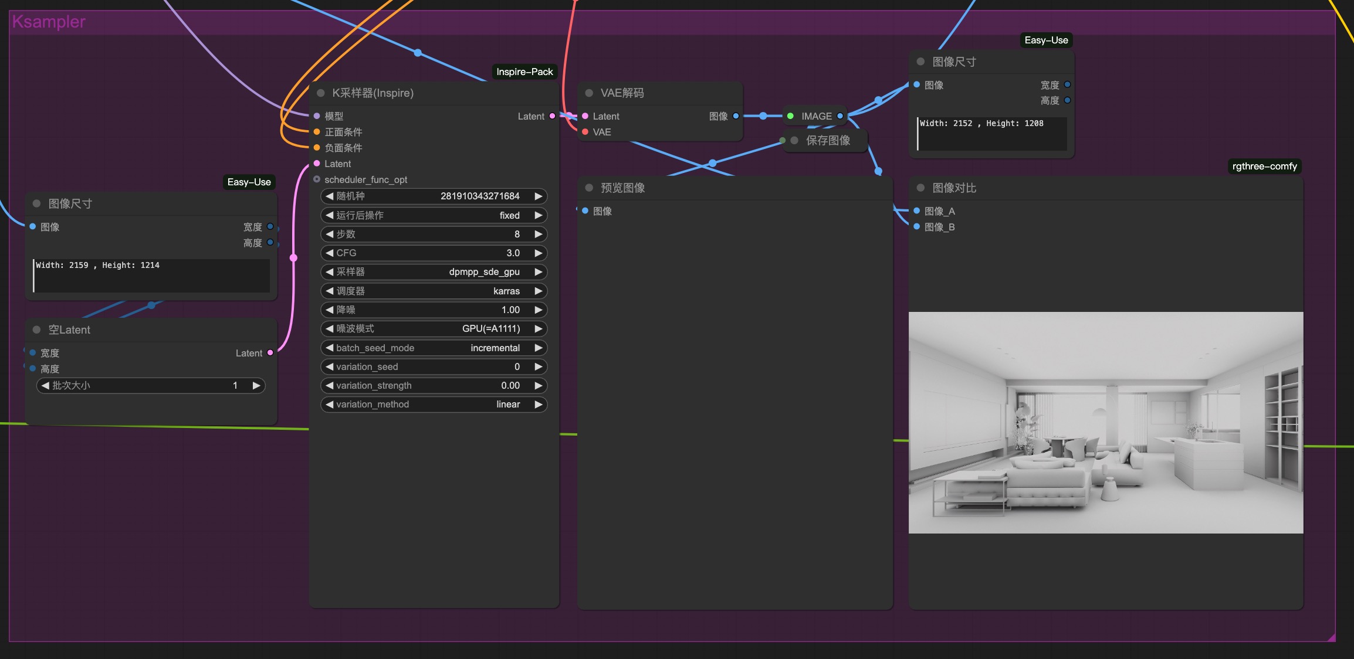
Task: Click the green IMAGE reroute input dot
Action: coord(790,116)
